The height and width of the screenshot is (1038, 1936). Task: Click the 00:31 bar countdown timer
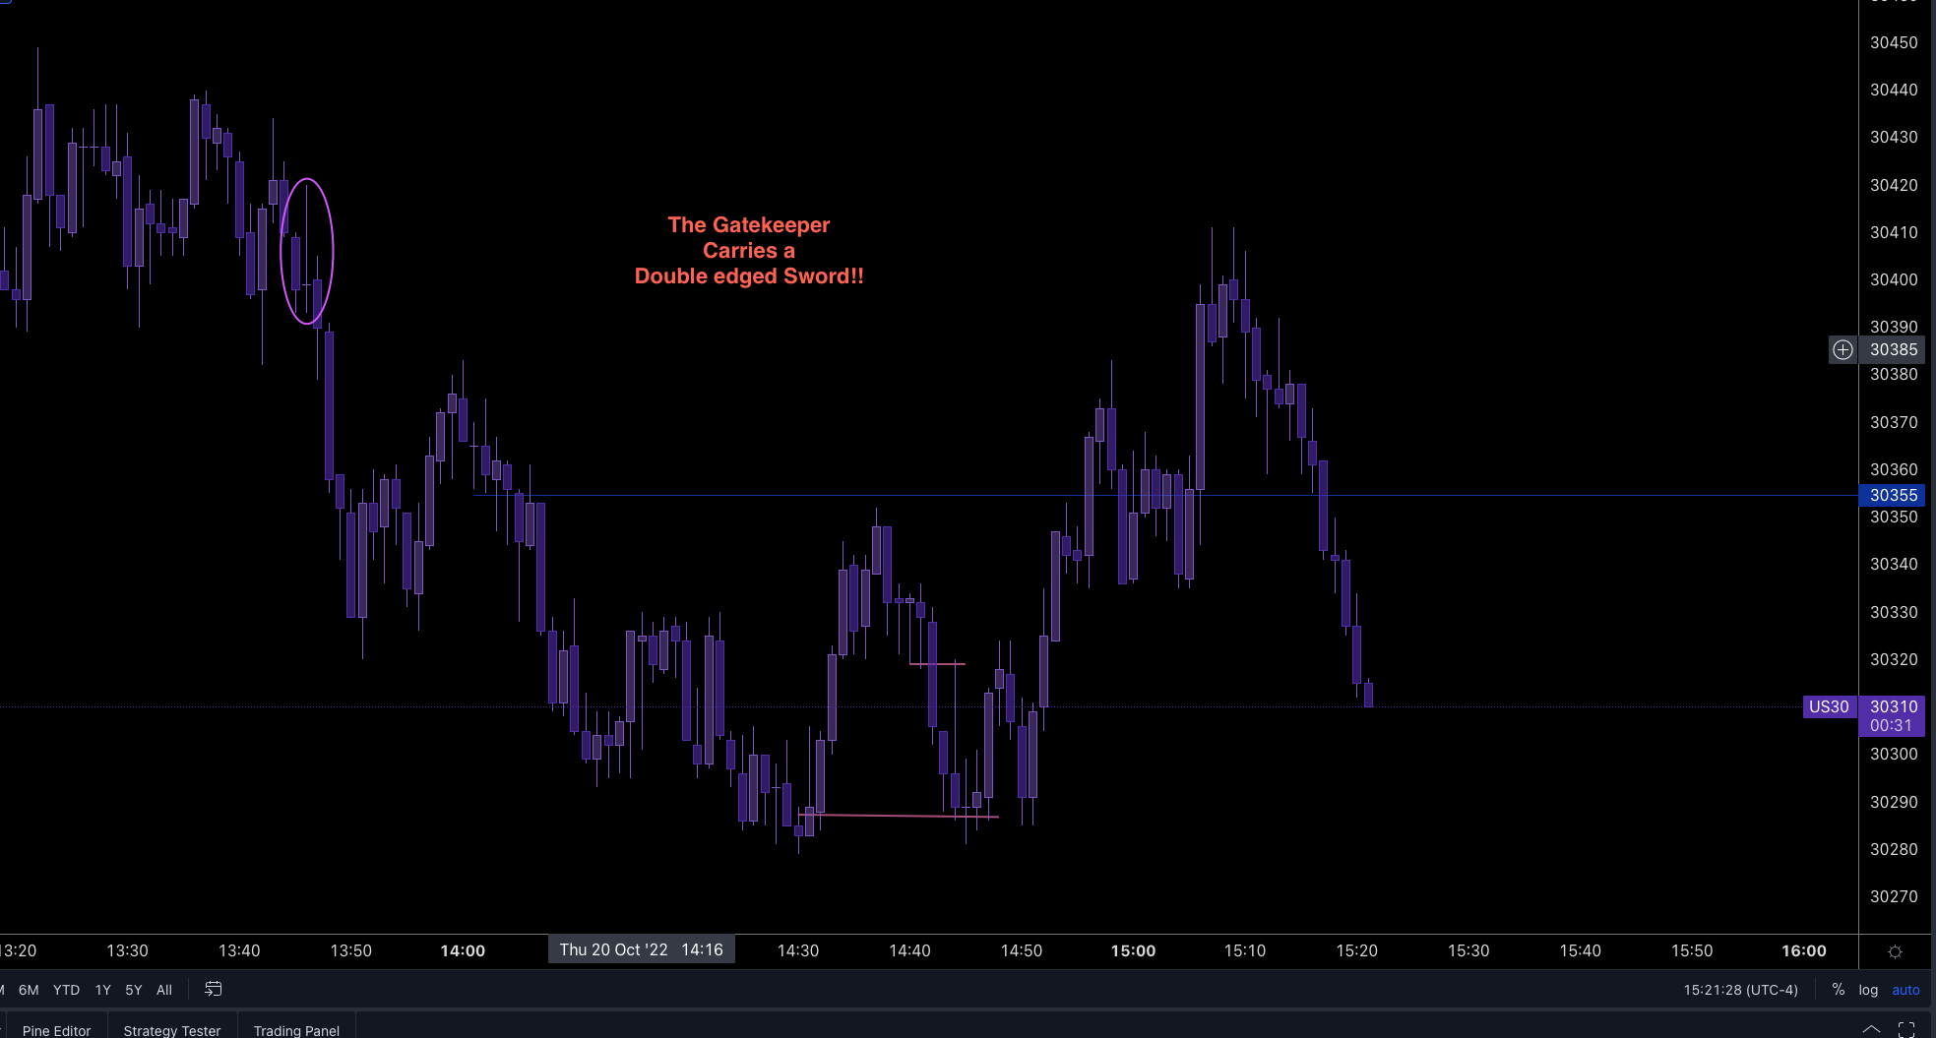click(x=1891, y=725)
